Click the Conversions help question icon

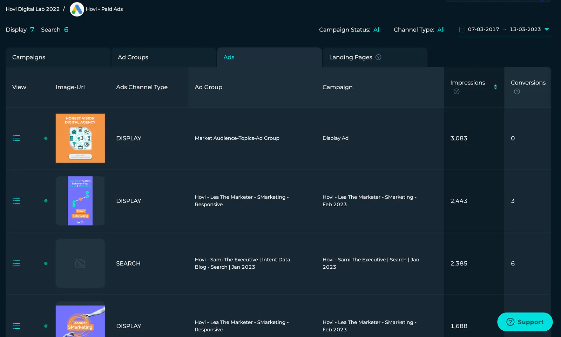coord(517,91)
